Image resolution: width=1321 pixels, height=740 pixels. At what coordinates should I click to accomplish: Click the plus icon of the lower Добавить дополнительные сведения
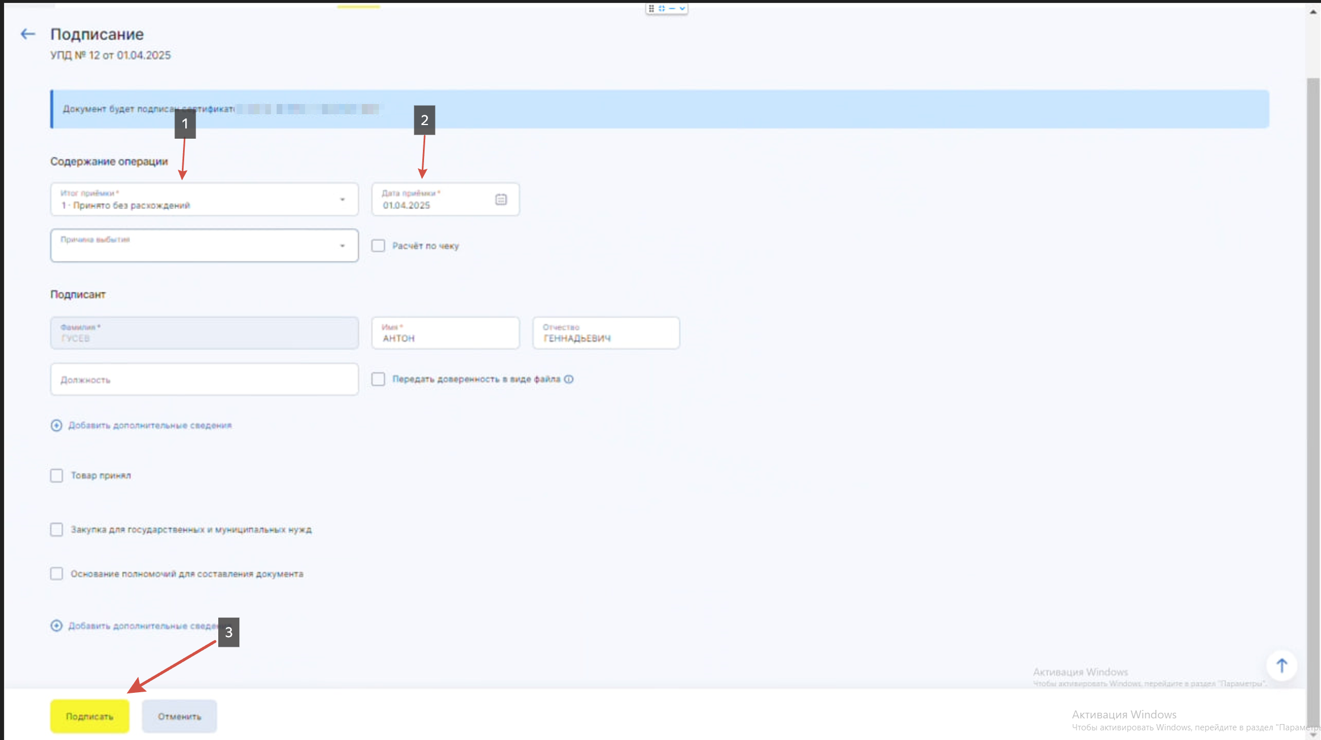(x=56, y=625)
